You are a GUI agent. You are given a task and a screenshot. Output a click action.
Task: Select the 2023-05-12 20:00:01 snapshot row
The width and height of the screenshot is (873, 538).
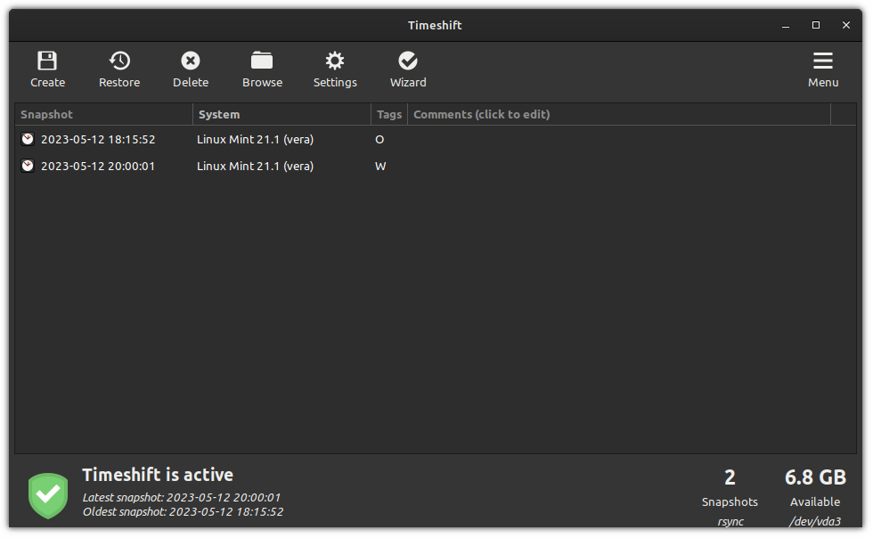point(436,166)
